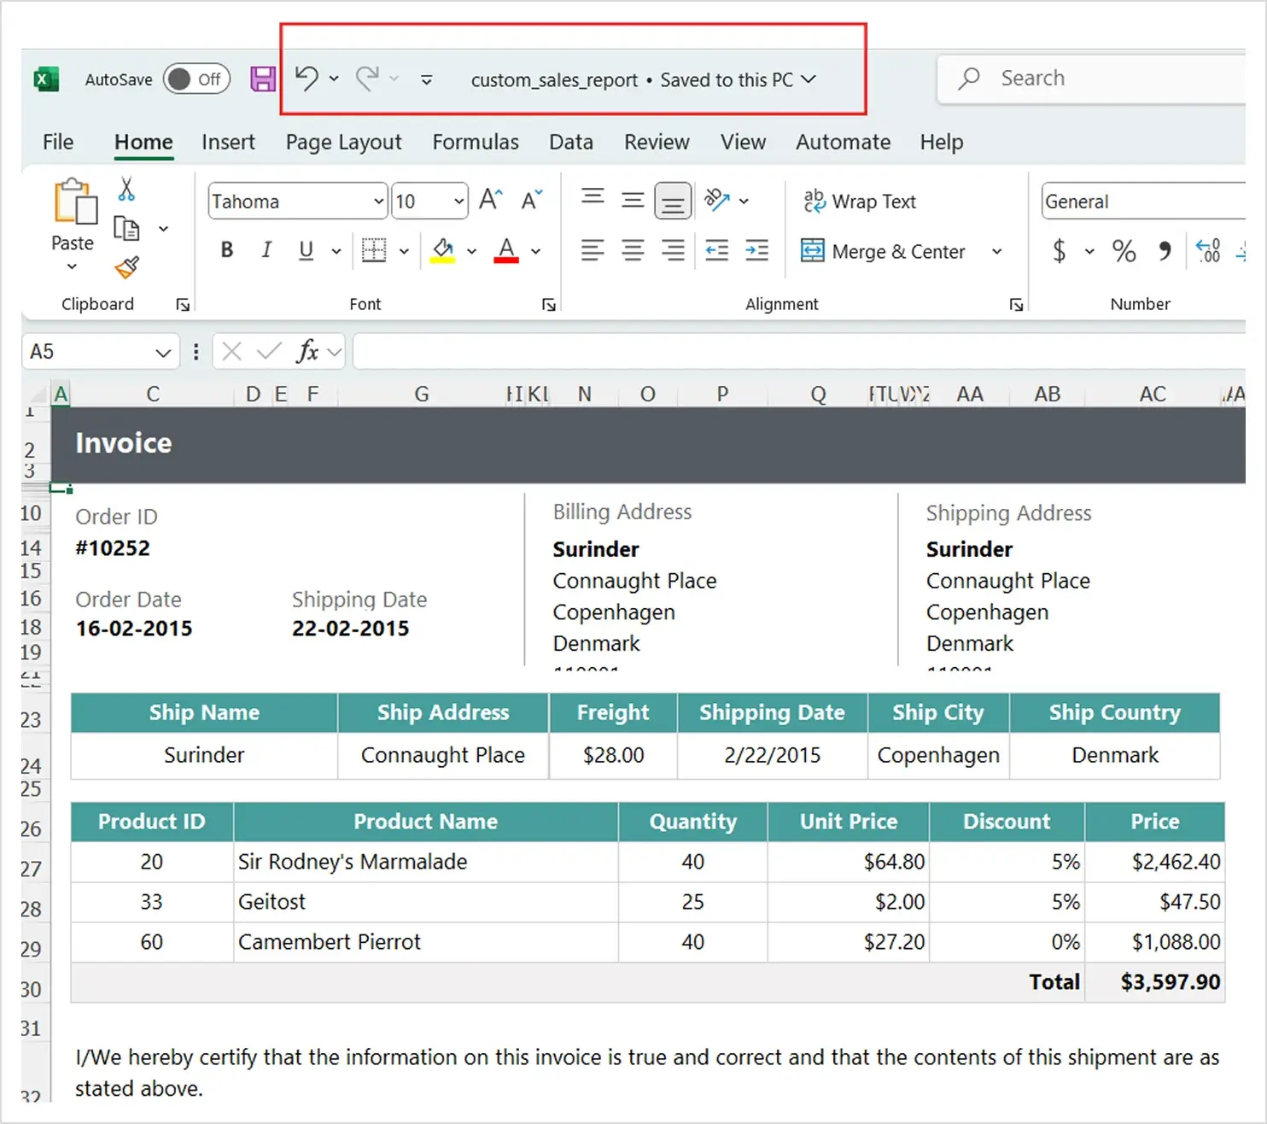Viewport: 1267px width, 1124px height.
Task: Click the Cut scissors icon
Action: point(126,189)
